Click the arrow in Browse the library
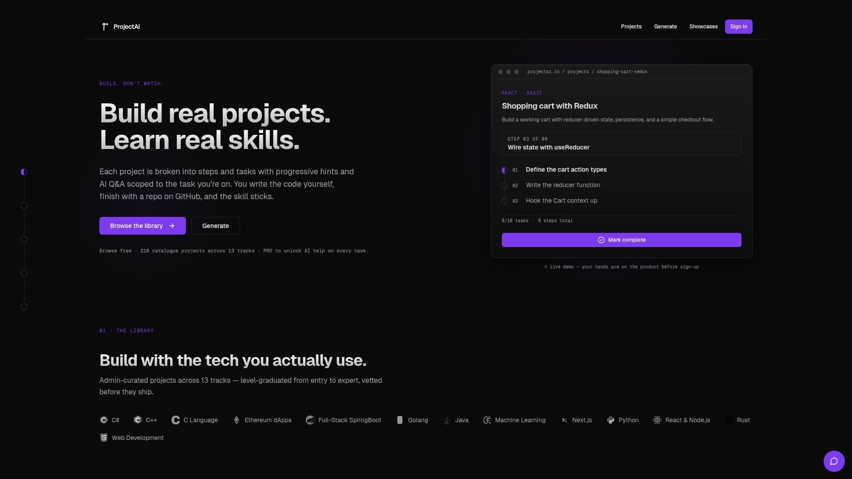This screenshot has height=479, width=852. point(172,226)
